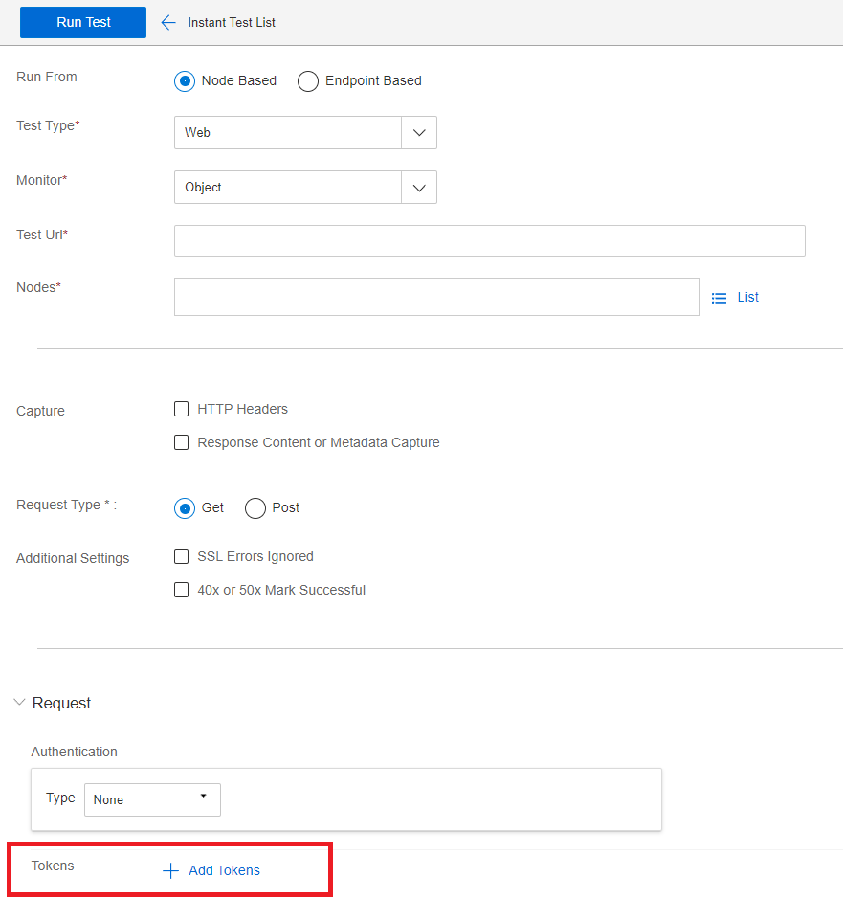Click the Run Test button
Screen dimensions: 843x922
click(x=83, y=22)
